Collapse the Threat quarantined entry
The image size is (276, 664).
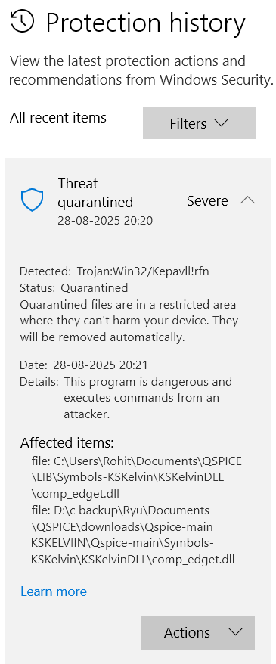pos(247,200)
